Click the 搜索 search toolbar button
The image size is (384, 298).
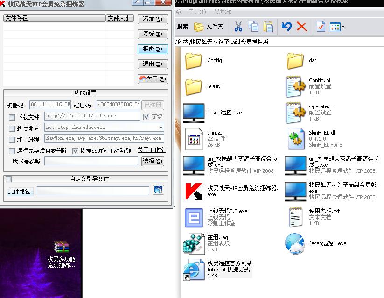pos(183,27)
